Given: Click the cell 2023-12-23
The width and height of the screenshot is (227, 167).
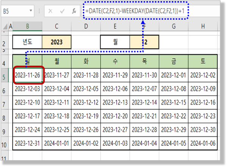Looking at the screenshot, I should click(203, 116).
